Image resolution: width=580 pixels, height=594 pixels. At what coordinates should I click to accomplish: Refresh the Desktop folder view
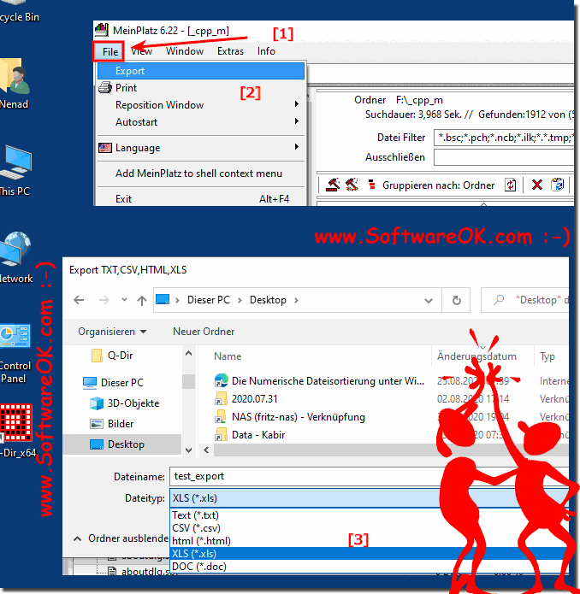point(457,300)
